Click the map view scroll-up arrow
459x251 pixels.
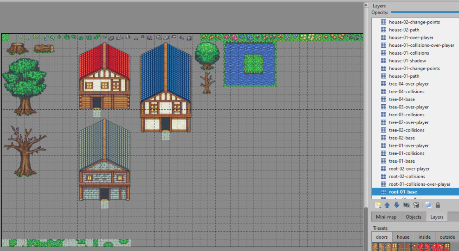click(366, 5)
